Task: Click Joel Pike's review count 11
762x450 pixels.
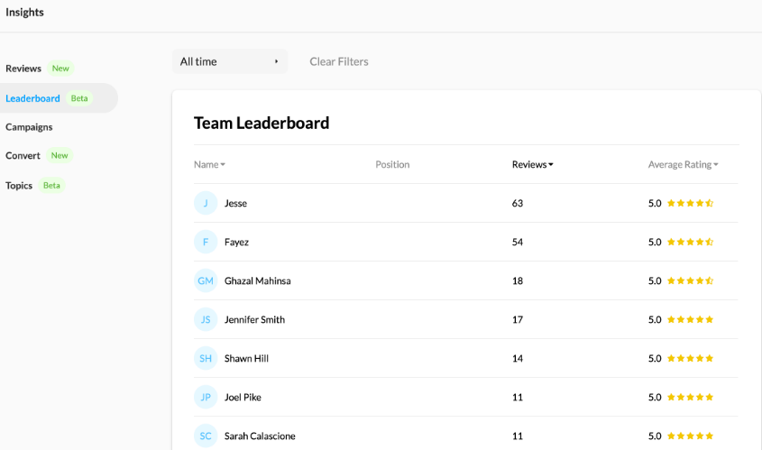Action: pyautogui.click(x=518, y=398)
